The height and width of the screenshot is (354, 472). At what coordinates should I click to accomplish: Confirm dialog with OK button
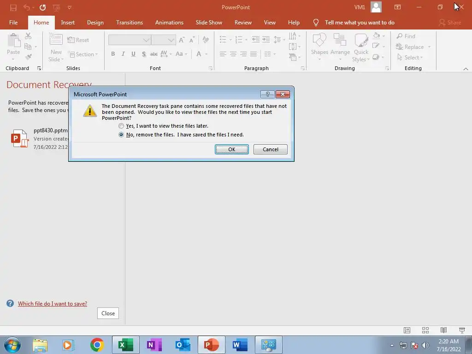[231, 149]
